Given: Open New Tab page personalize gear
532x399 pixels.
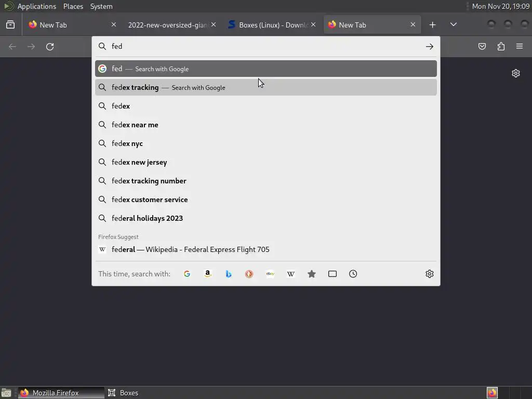Looking at the screenshot, I should coord(516,73).
